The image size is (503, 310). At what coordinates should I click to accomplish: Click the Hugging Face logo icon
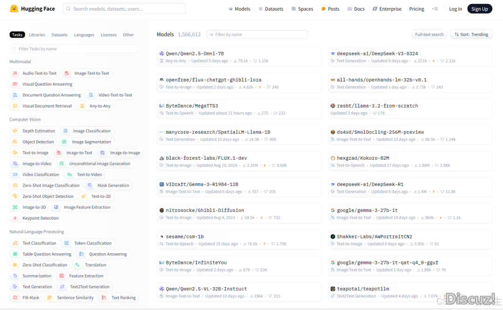[14, 9]
